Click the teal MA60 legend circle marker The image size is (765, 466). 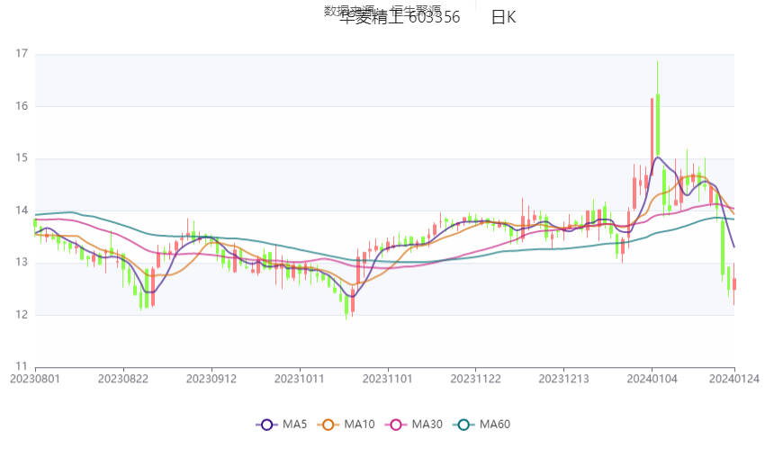[463, 425]
